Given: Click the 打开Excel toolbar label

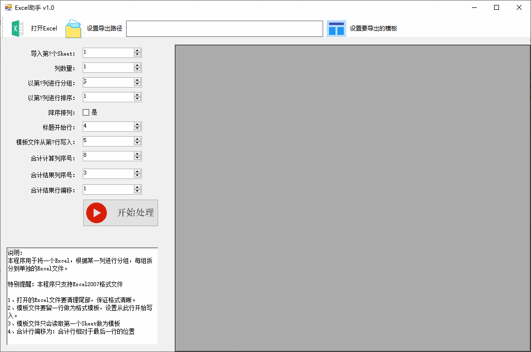Looking at the screenshot, I should 44,29.
